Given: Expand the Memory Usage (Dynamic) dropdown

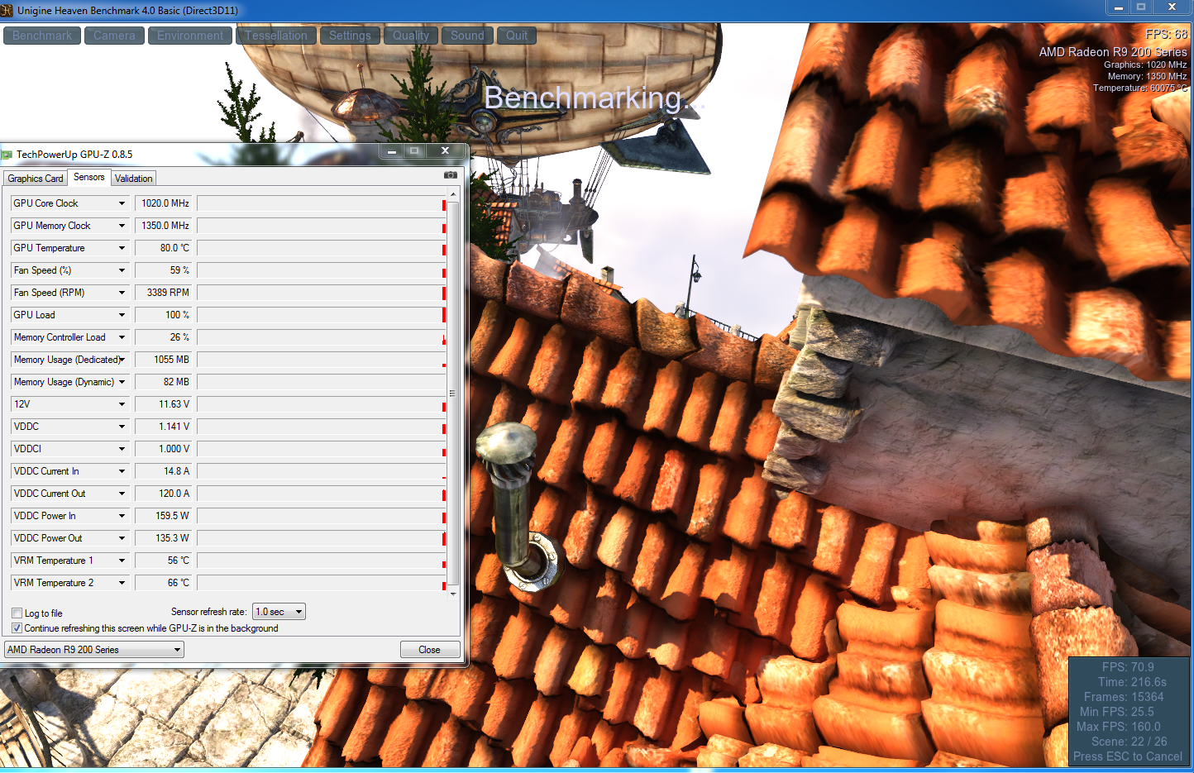Looking at the screenshot, I should point(122,382).
